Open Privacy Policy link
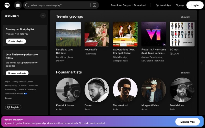The image size is (205, 128). coord(11,86)
